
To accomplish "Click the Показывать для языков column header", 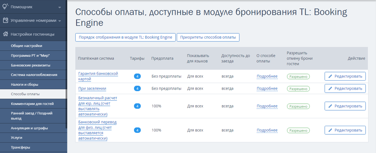I will [x=198, y=58].
